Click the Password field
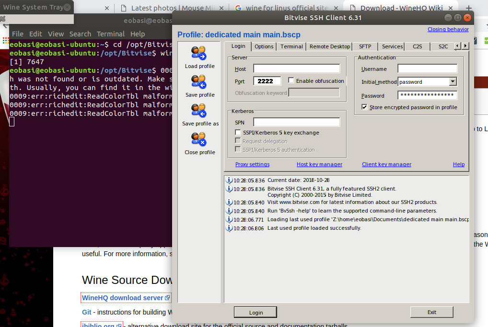Screen dimensions: 488x327 coord(427,95)
